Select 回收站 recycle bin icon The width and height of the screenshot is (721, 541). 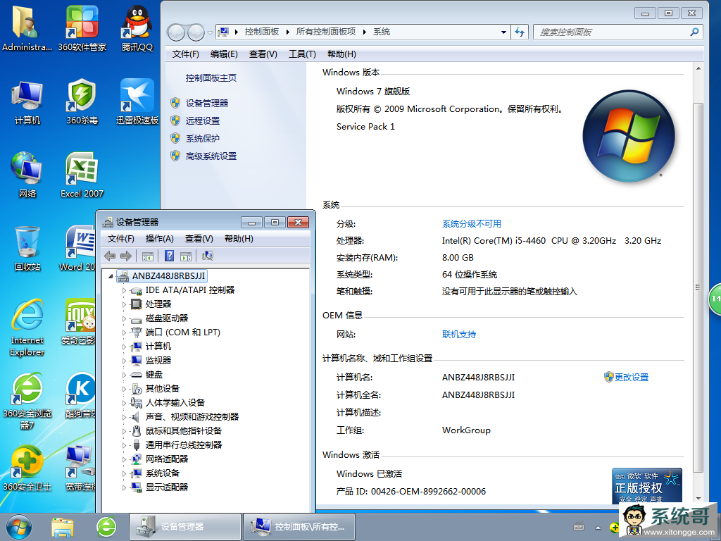point(27,249)
